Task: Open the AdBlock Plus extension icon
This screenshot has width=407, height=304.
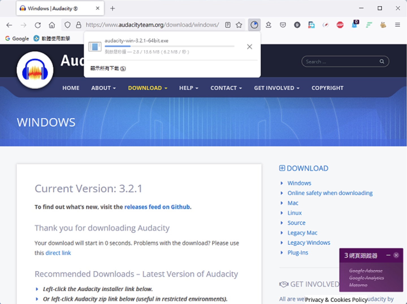Action: click(x=340, y=25)
